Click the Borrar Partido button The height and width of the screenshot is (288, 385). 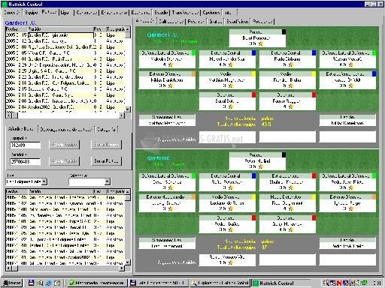[x=106, y=161]
